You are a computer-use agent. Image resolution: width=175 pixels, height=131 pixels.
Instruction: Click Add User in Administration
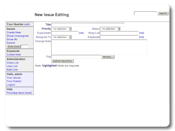point(12,70)
